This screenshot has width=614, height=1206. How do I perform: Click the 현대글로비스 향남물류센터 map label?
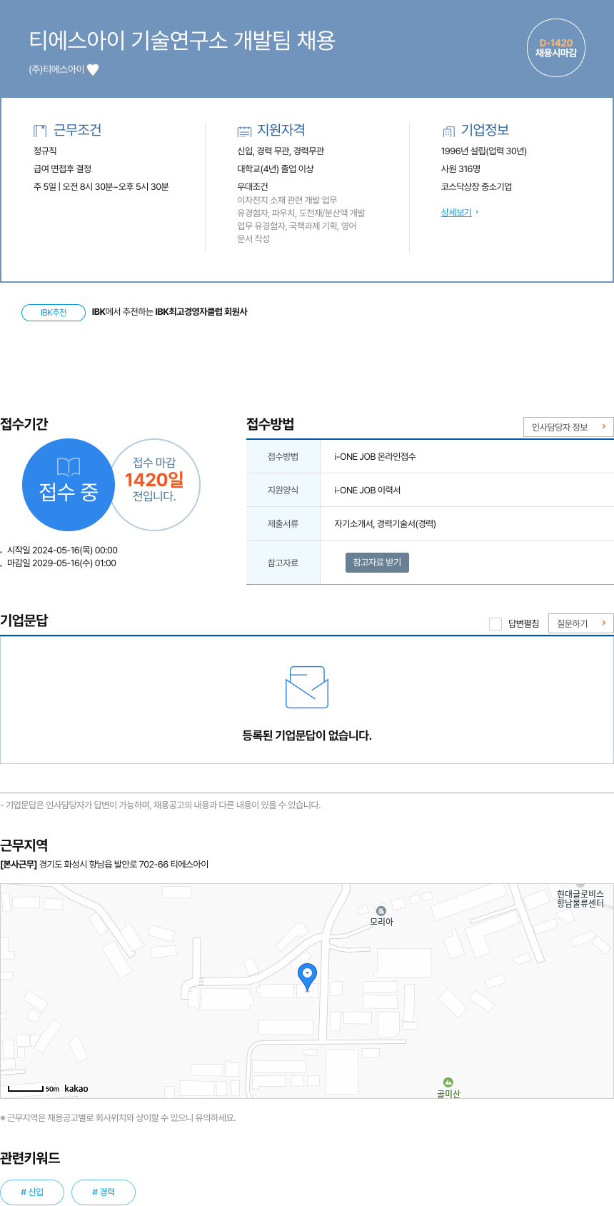[580, 898]
